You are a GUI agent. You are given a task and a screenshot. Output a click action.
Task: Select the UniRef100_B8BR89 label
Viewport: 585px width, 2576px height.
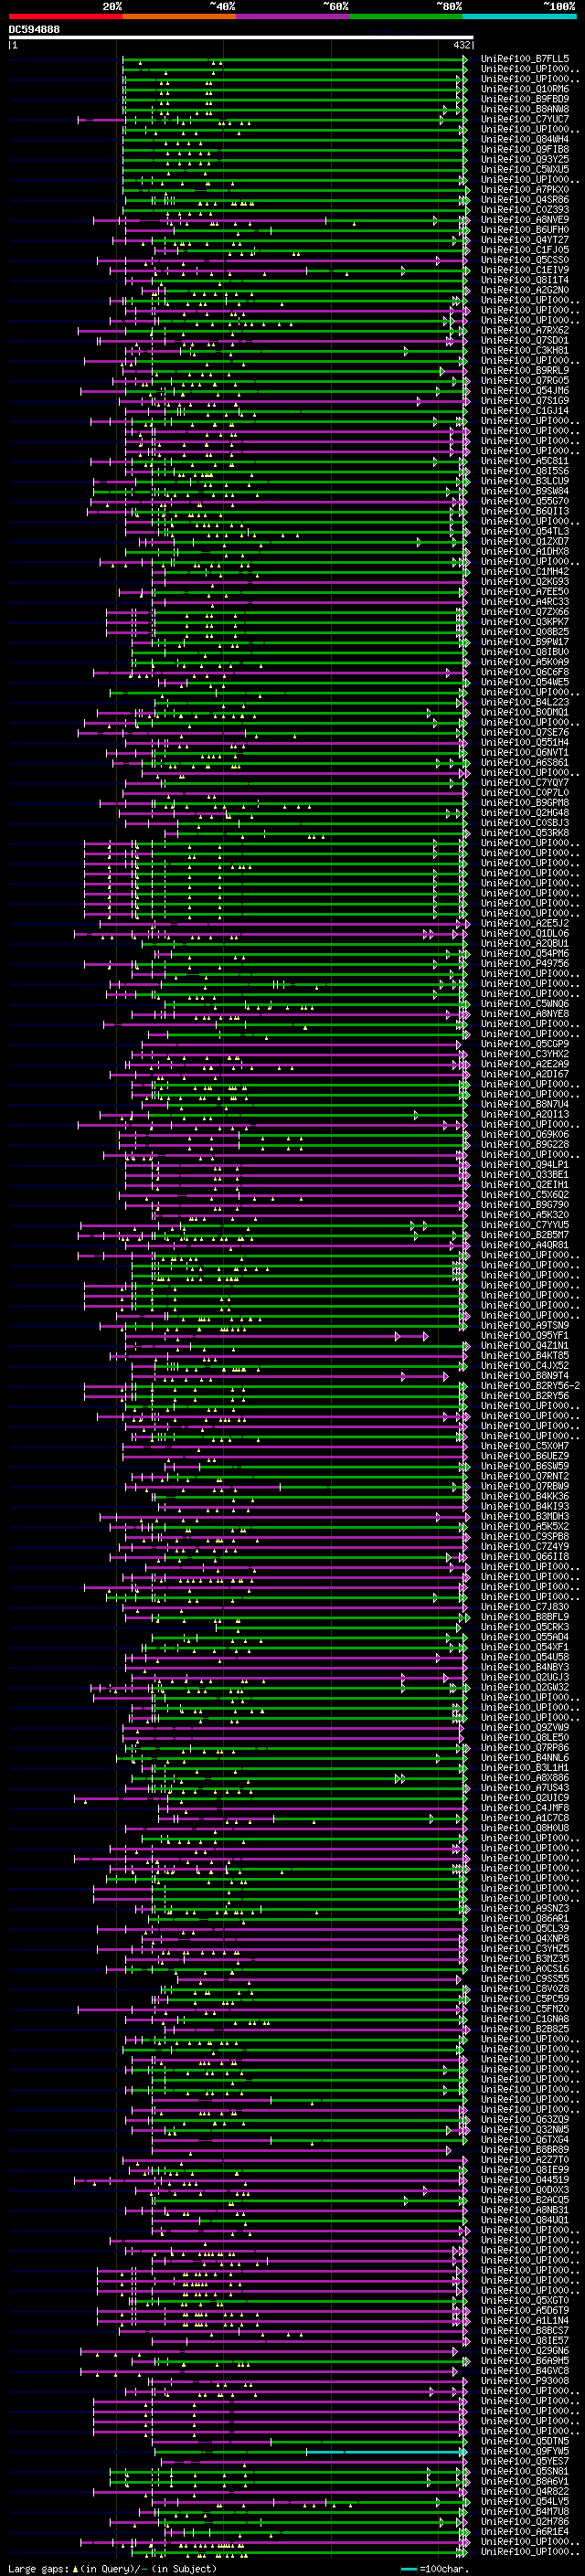525,2149
